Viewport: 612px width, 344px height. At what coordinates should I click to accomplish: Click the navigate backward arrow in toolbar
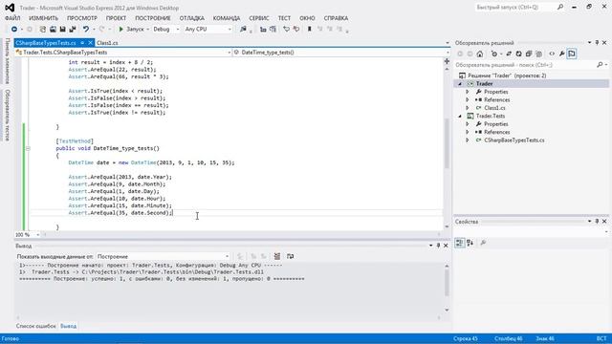[x=14, y=30]
